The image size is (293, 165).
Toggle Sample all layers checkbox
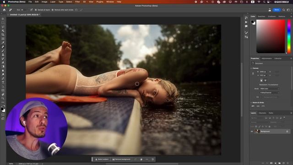click(36, 10)
